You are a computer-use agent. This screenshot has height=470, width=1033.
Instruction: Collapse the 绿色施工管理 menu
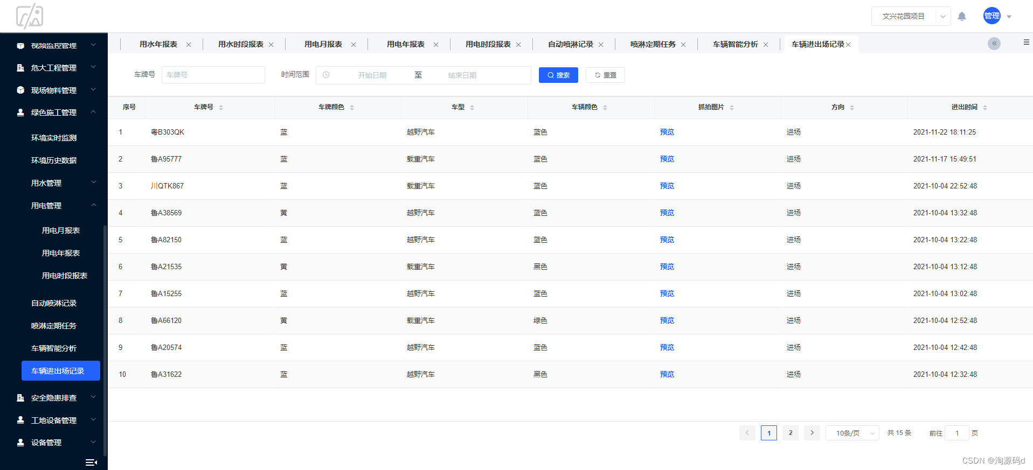tap(54, 113)
